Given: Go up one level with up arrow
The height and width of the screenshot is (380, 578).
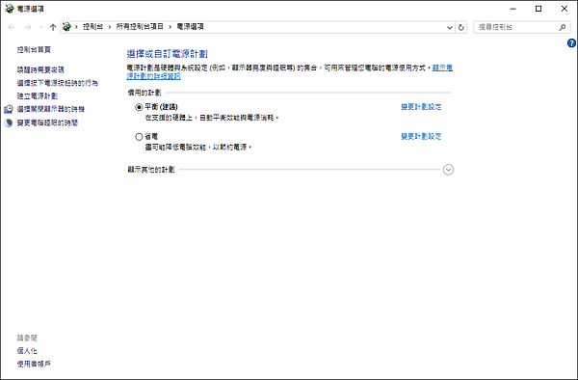Looking at the screenshot, I should pos(53,27).
